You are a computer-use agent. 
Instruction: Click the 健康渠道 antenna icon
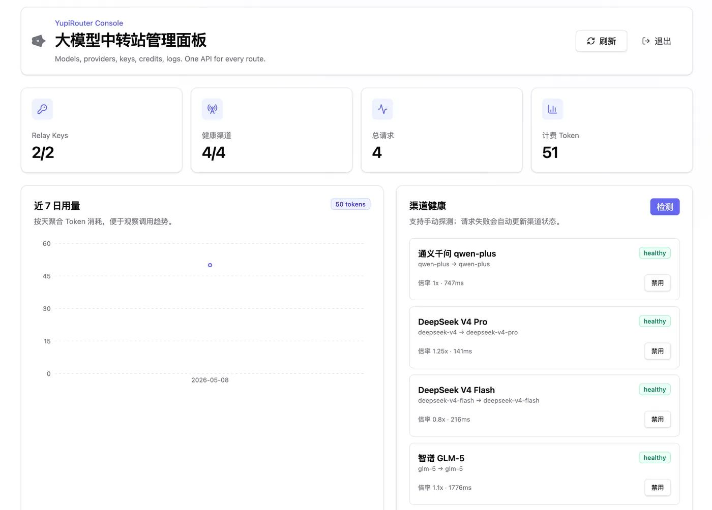212,109
